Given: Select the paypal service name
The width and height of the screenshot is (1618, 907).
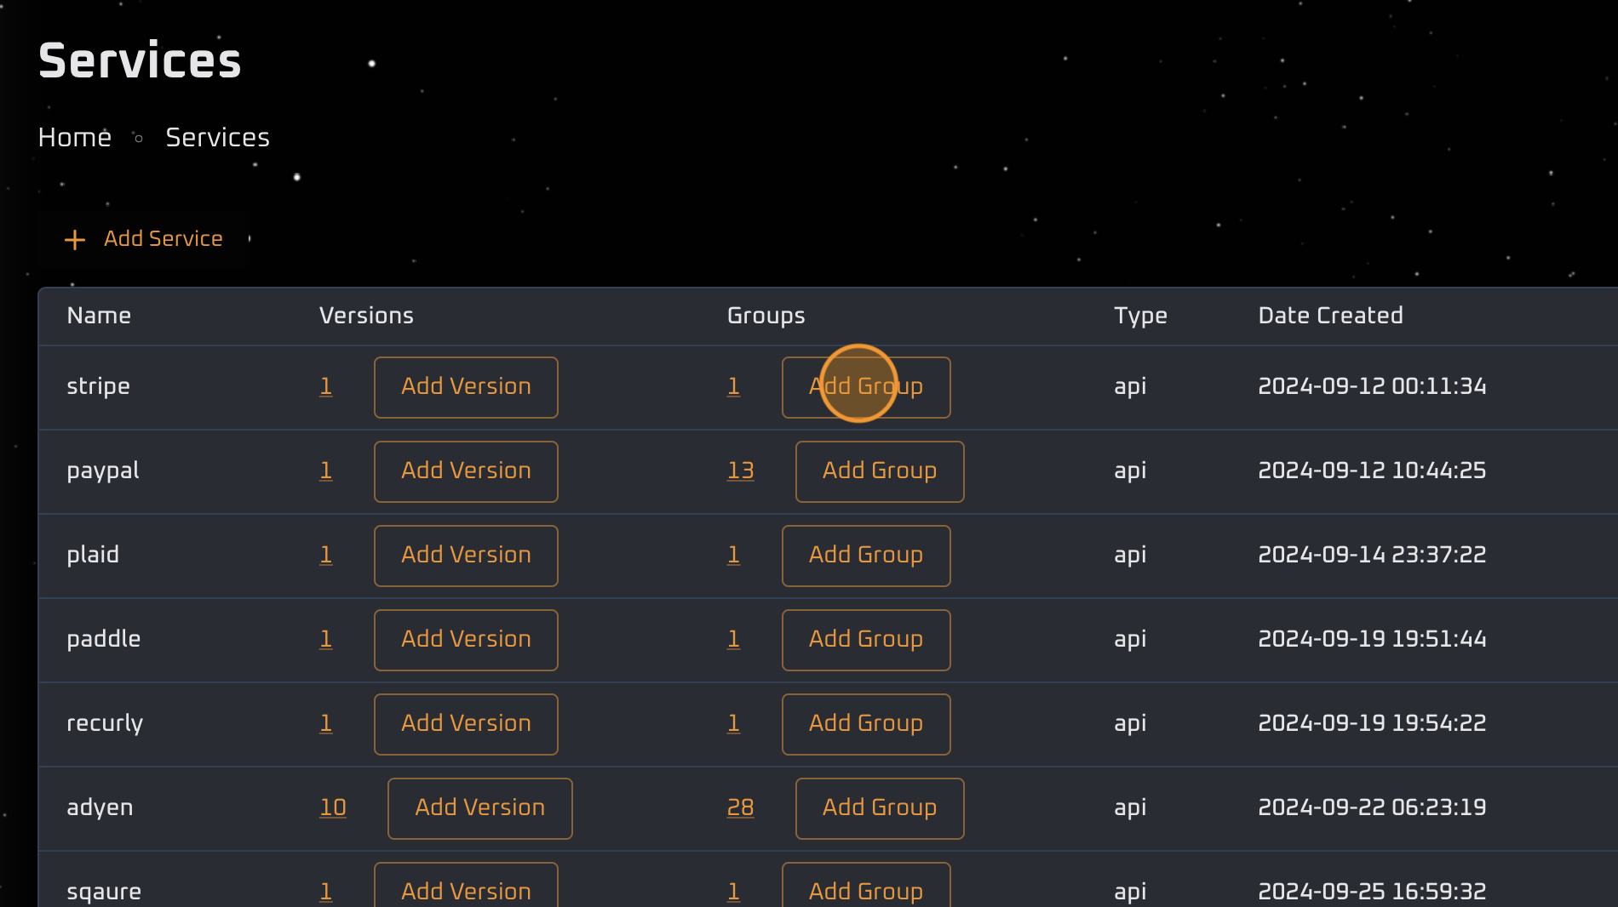Looking at the screenshot, I should (x=103, y=471).
